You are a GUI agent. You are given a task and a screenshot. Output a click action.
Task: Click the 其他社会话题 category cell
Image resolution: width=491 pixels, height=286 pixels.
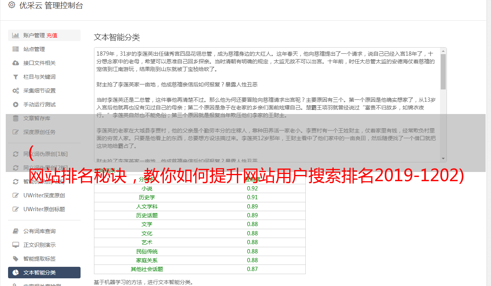147,269
